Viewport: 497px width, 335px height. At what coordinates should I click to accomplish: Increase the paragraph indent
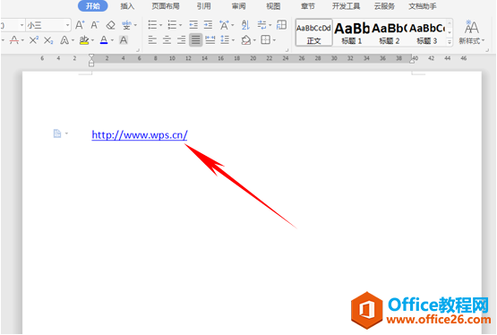[209, 25]
